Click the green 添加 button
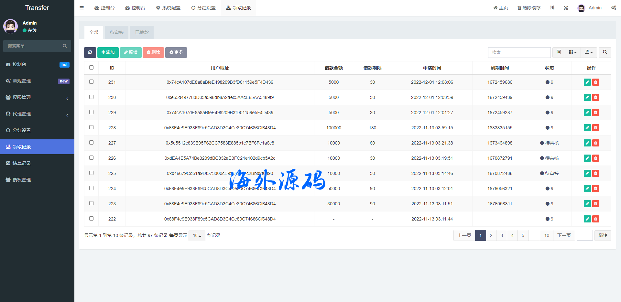Image resolution: width=621 pixels, height=302 pixels. [108, 52]
